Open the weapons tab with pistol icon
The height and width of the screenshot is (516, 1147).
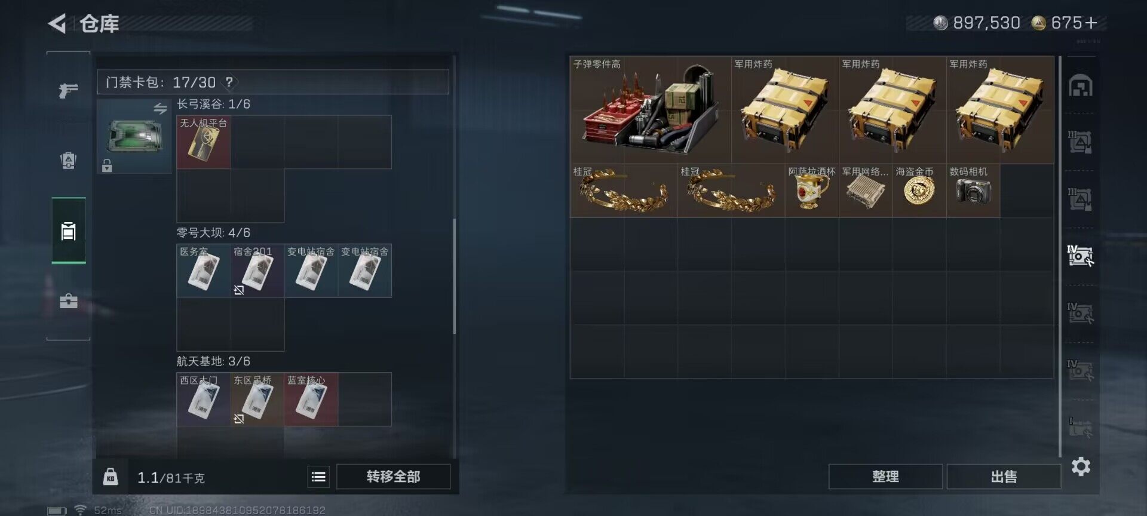coord(68,90)
